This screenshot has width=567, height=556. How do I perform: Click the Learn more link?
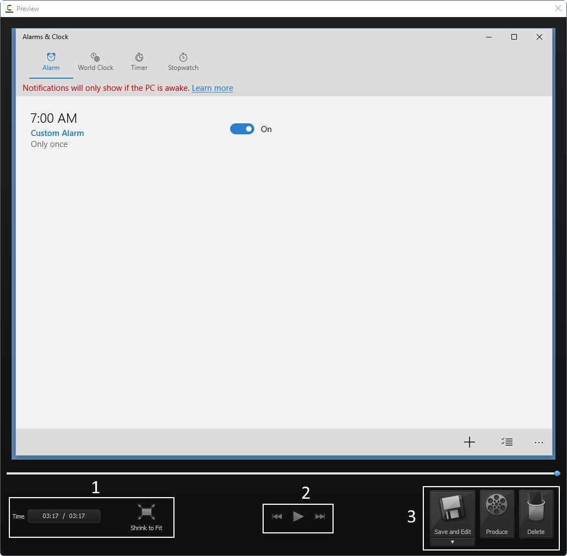pyautogui.click(x=212, y=88)
